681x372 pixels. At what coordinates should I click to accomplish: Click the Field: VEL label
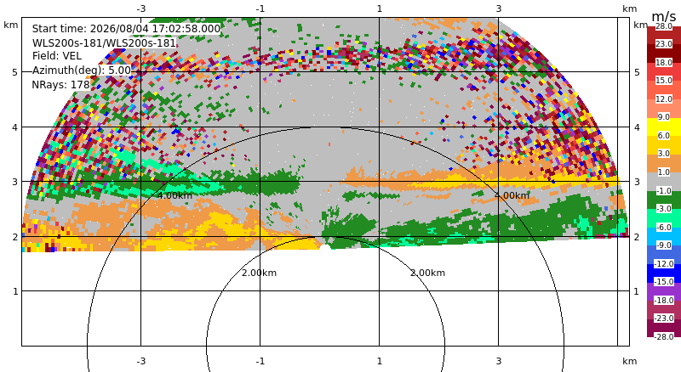(x=57, y=56)
